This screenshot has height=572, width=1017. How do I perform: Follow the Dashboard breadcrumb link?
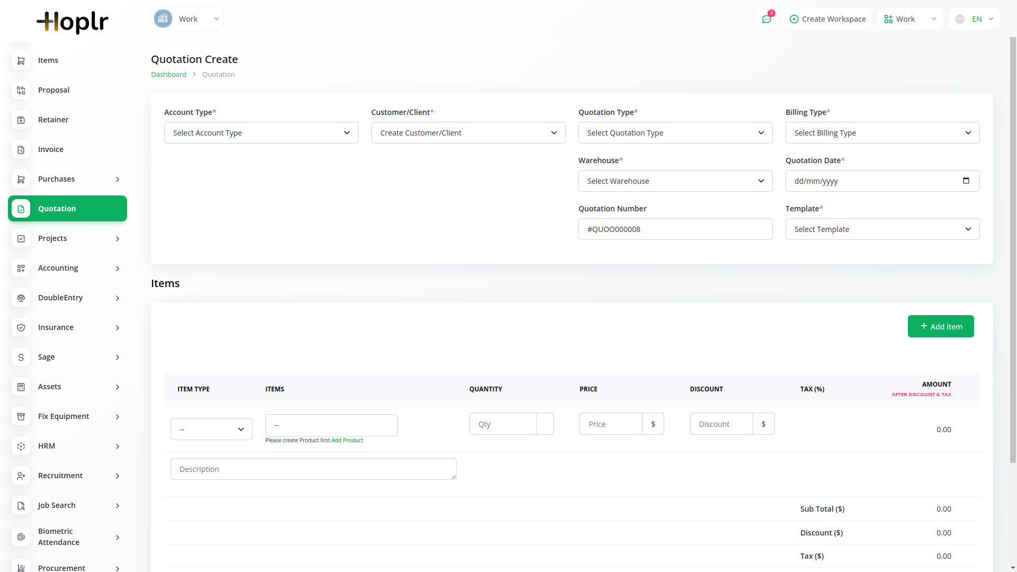click(x=168, y=74)
